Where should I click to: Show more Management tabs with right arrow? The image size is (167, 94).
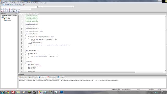[x=16, y=15]
